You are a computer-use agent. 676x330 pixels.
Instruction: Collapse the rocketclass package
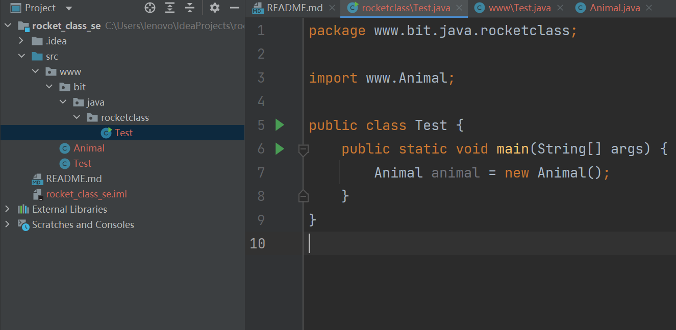click(x=77, y=117)
